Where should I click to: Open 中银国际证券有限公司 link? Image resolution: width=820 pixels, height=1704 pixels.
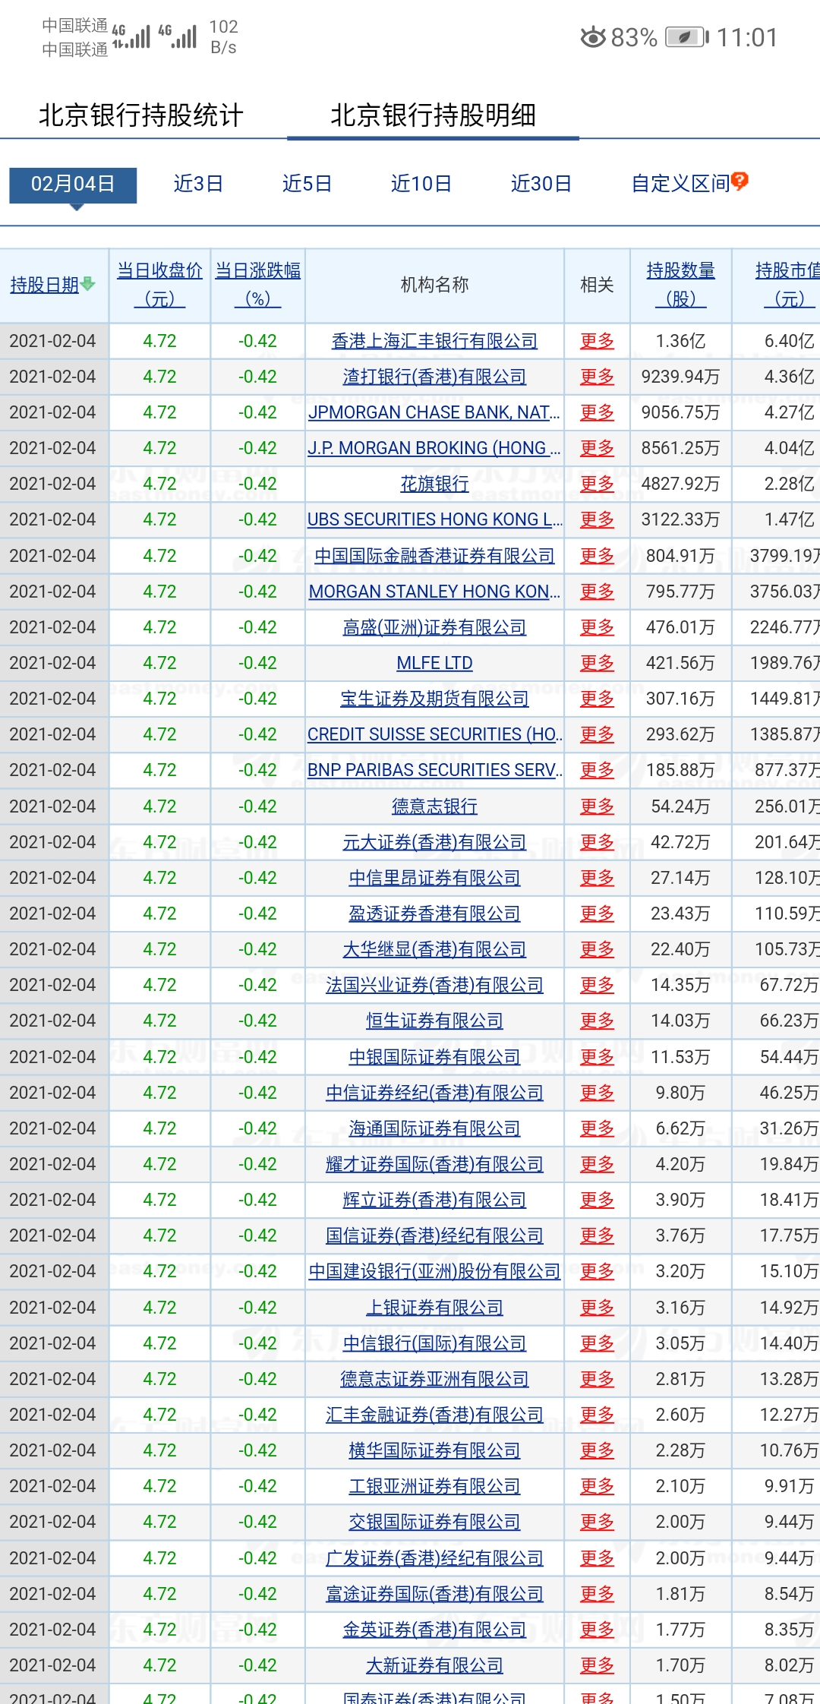(x=434, y=1058)
